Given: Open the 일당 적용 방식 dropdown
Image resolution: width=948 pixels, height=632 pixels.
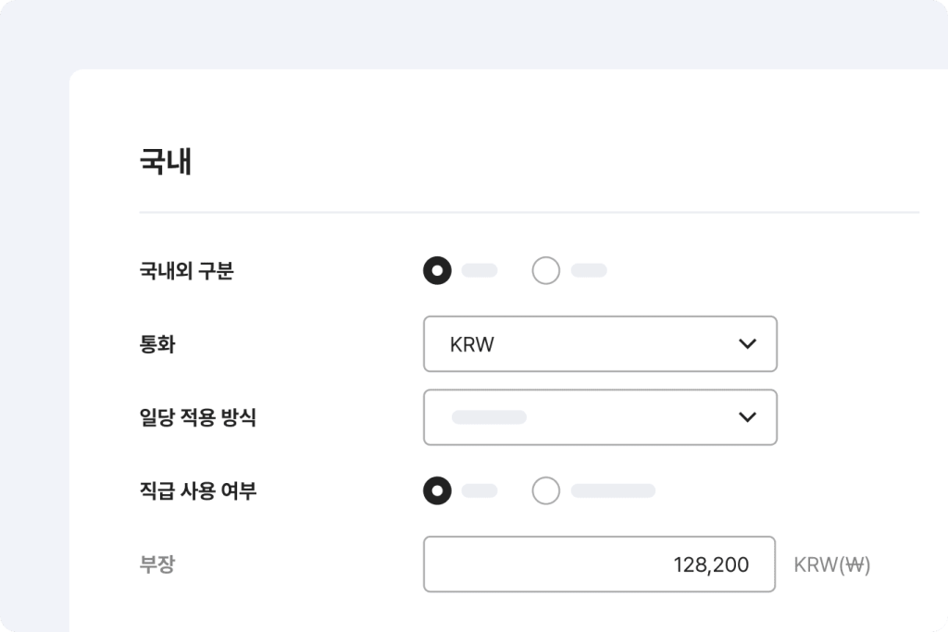Looking at the screenshot, I should tap(598, 417).
